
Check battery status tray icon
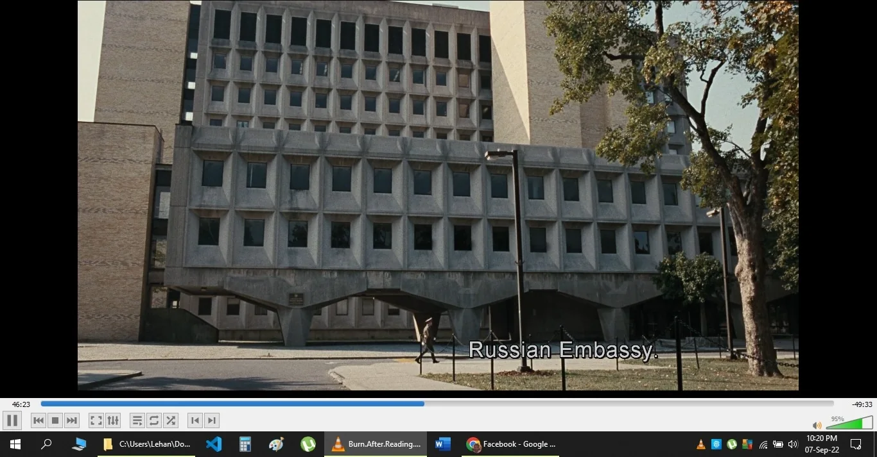(778, 444)
